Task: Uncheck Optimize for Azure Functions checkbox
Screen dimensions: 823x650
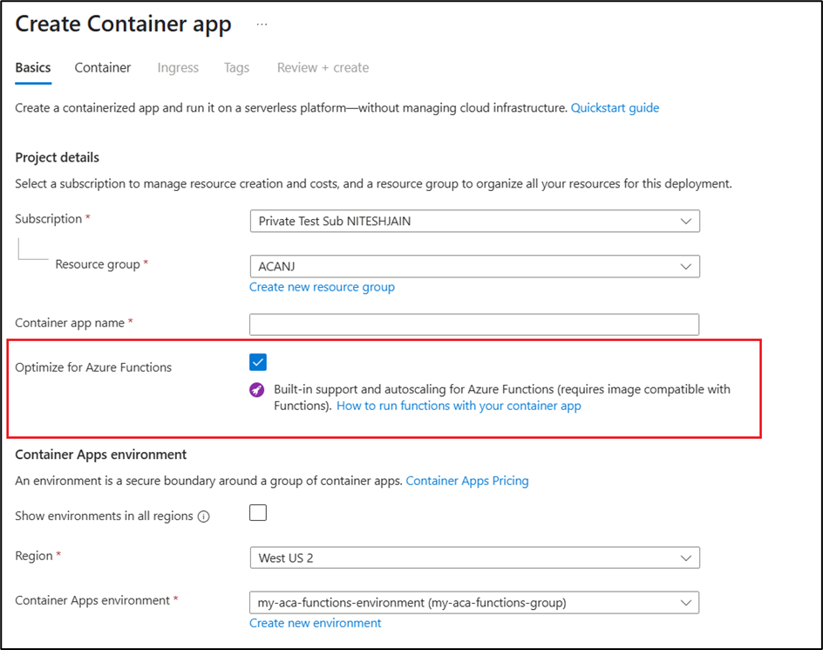Action: (x=258, y=362)
